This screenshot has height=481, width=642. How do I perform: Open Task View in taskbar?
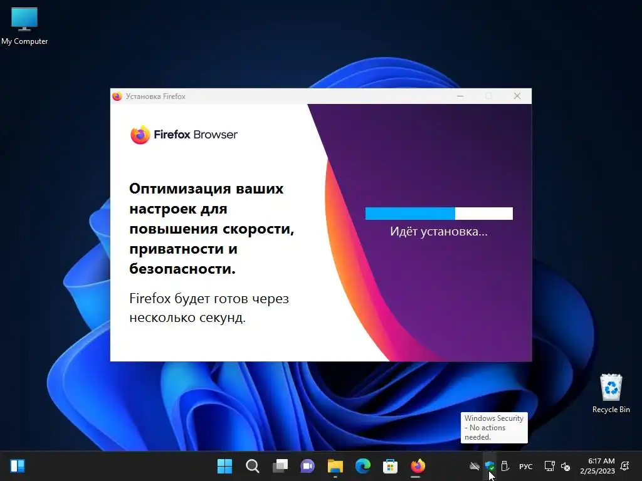pos(280,466)
